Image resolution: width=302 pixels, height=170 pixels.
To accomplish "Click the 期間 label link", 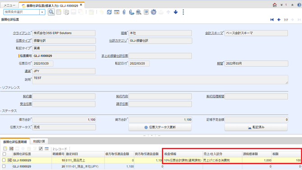I will pyautogui.click(x=220, y=63).
